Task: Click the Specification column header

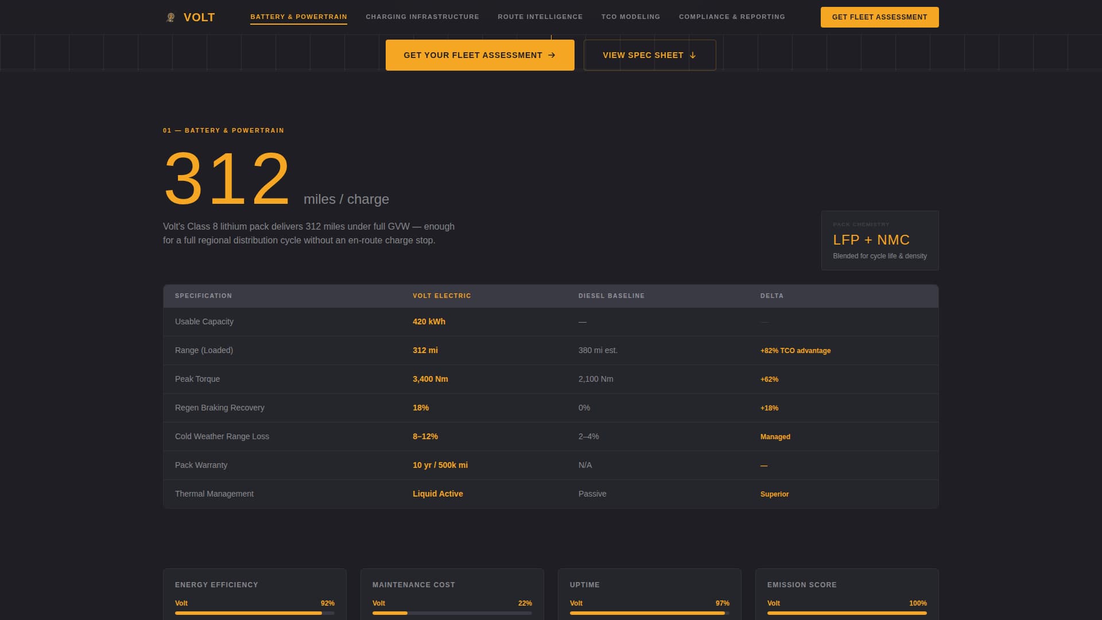Action: tap(203, 296)
